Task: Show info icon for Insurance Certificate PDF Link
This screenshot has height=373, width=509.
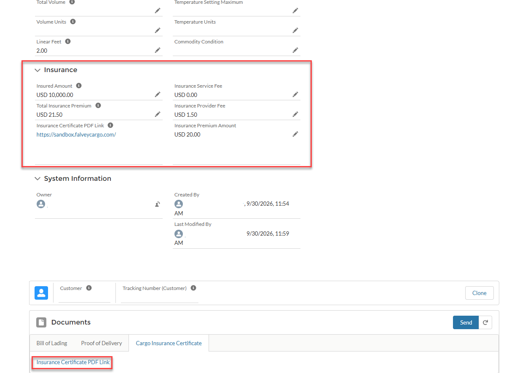Action: [110, 125]
